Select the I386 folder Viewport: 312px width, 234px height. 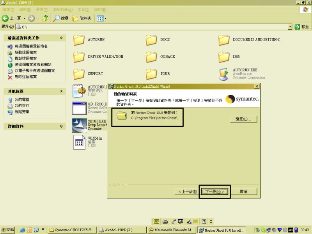229,57
